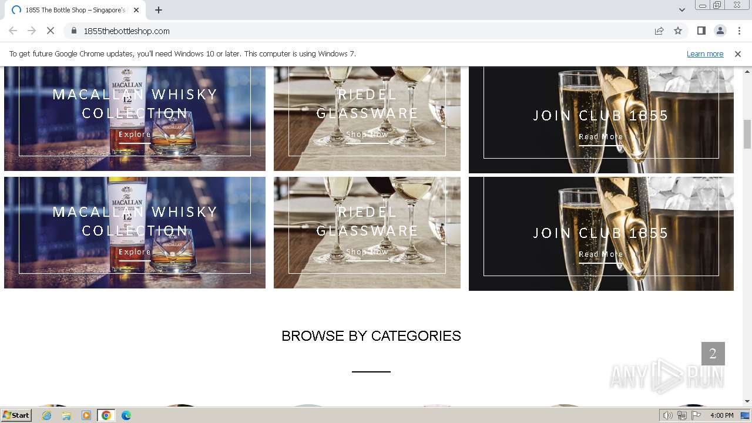Bookmark this page star
Viewport: 752px width, 423px height.
pyautogui.click(x=678, y=31)
